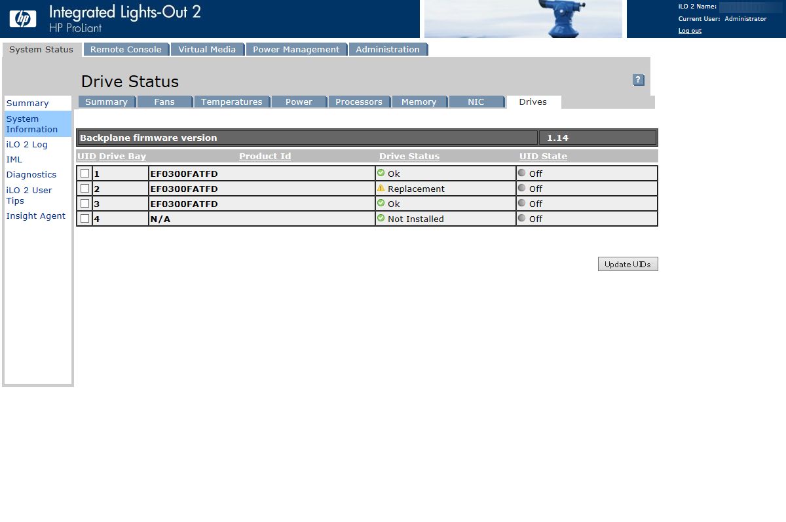The image size is (786, 522).
Task: Click the gray UID indicator for bay 3
Action: [x=521, y=203]
